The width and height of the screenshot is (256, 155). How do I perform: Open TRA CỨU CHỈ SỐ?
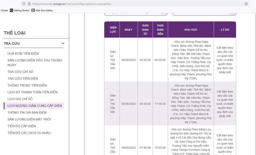[20, 72]
